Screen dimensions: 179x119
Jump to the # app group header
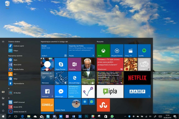[x=9, y=88]
